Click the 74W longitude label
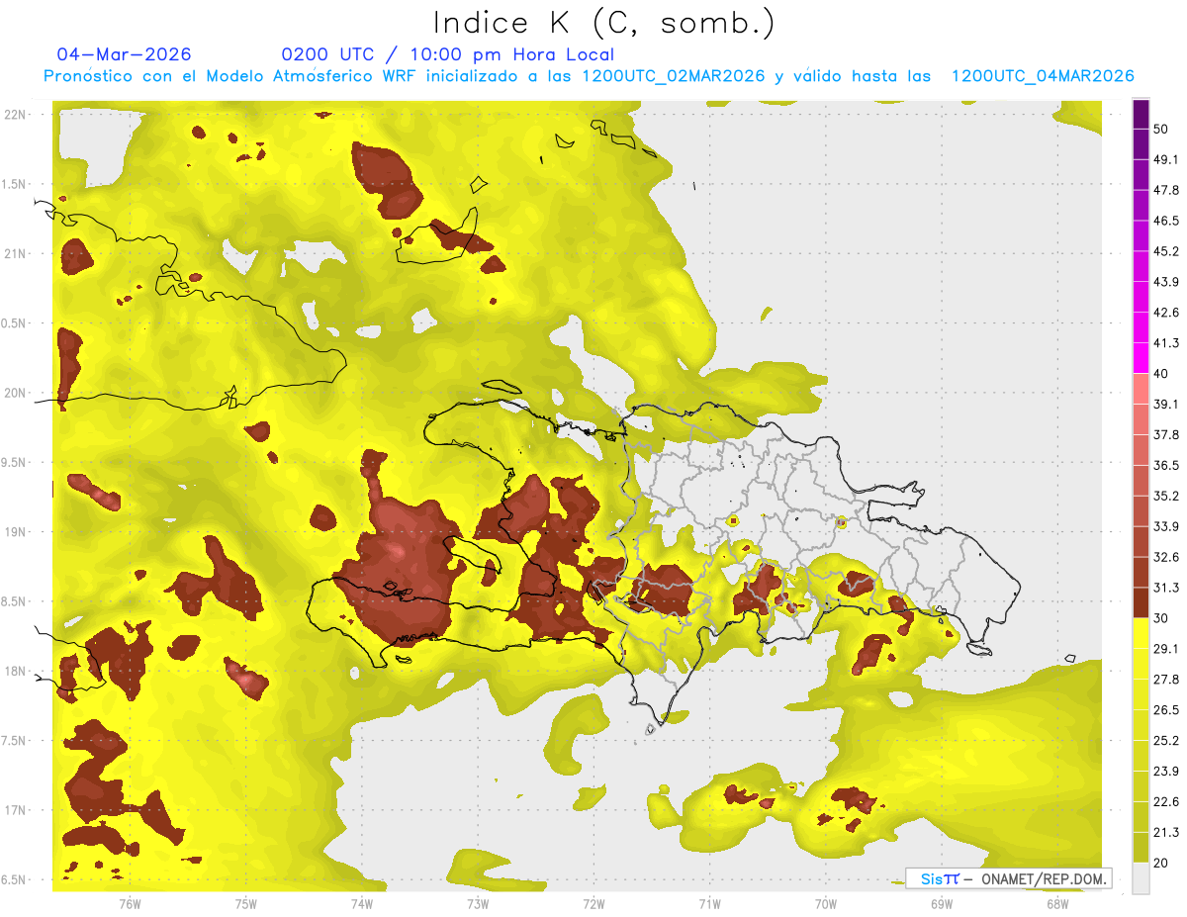Image resolution: width=1187 pixels, height=917 pixels. [362, 903]
